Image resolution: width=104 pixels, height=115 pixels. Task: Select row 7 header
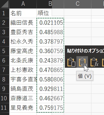pos(4,70)
